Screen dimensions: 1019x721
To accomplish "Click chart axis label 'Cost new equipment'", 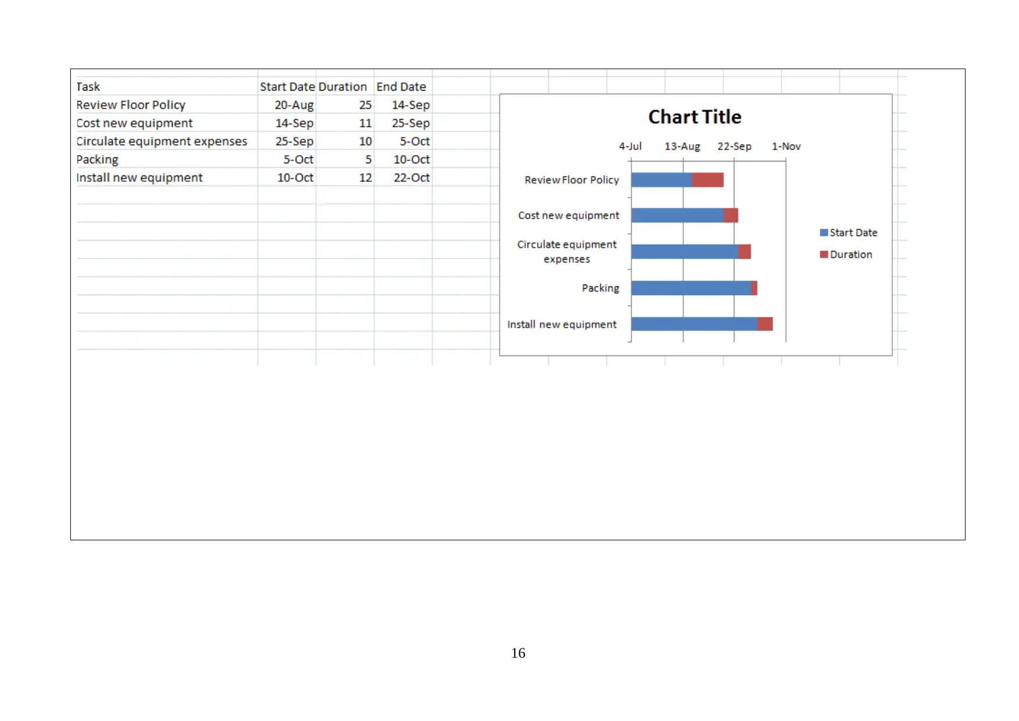I will coord(569,216).
